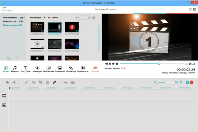Adjust the timeline zoom slider

click(x=165, y=83)
